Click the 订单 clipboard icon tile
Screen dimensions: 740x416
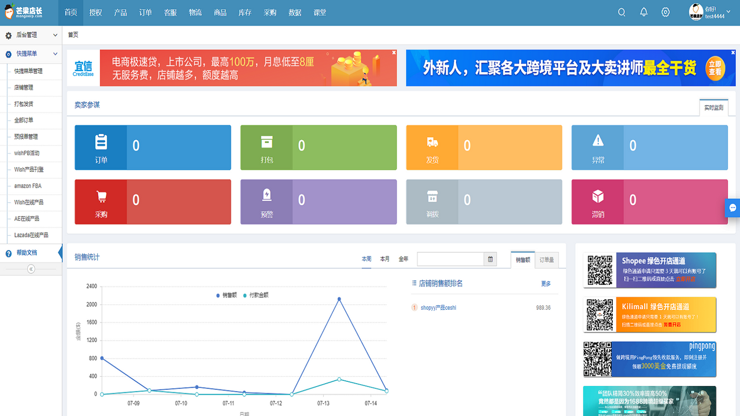tap(101, 147)
